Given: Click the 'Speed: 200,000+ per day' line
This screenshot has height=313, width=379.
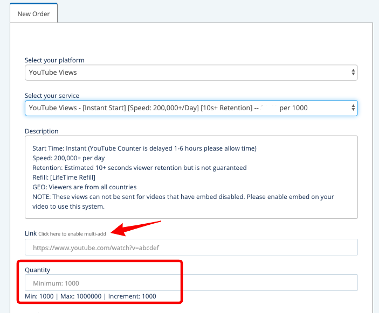Looking at the screenshot, I should point(68,158).
